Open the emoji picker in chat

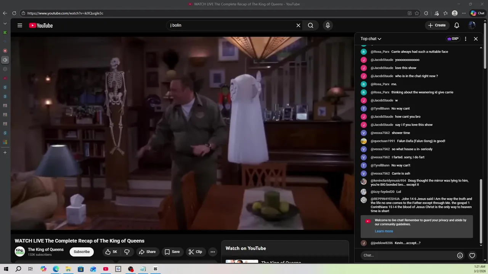tap(460, 255)
